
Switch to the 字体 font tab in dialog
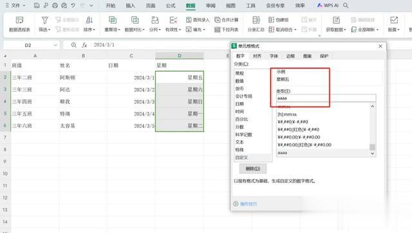pyautogui.click(x=274, y=56)
